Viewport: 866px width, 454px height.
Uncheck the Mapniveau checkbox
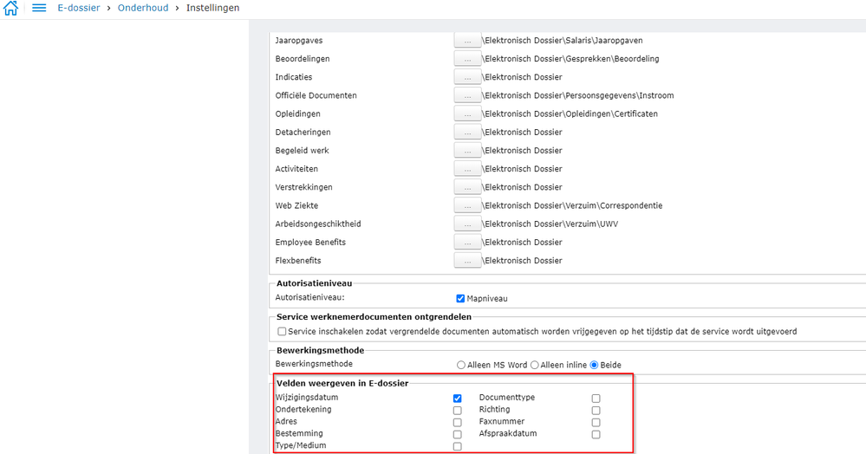click(461, 299)
